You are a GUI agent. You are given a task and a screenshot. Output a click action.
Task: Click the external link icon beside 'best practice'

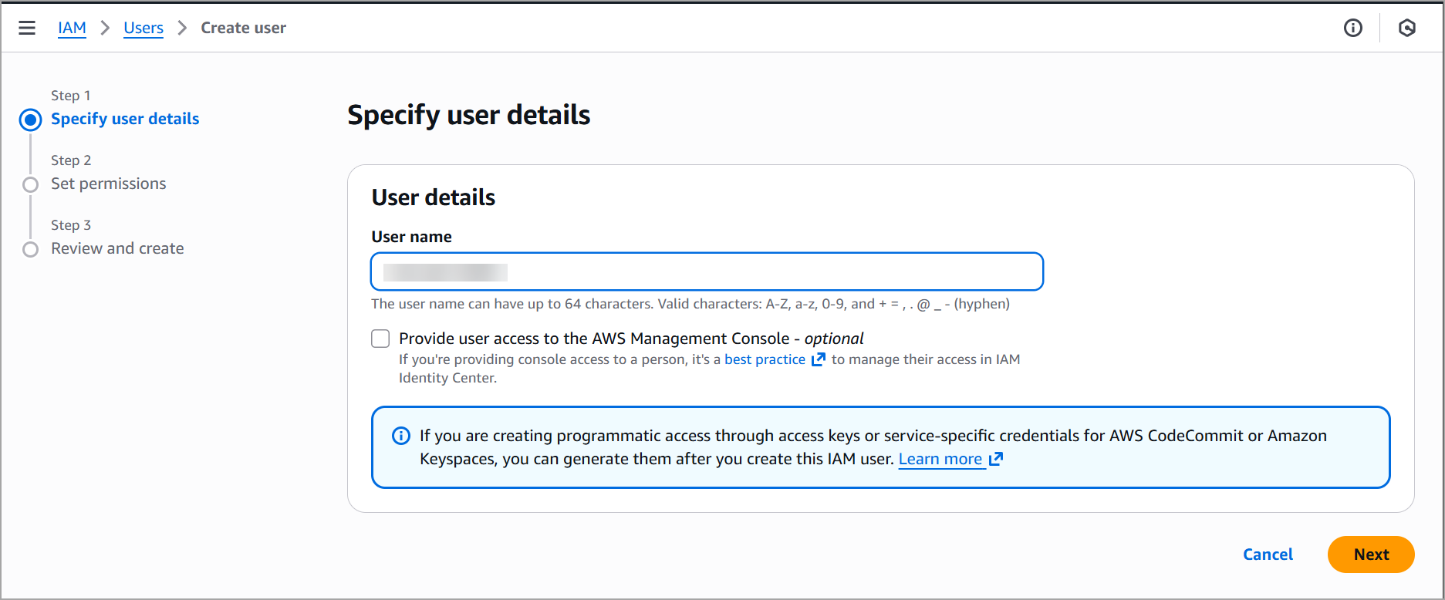[819, 359]
